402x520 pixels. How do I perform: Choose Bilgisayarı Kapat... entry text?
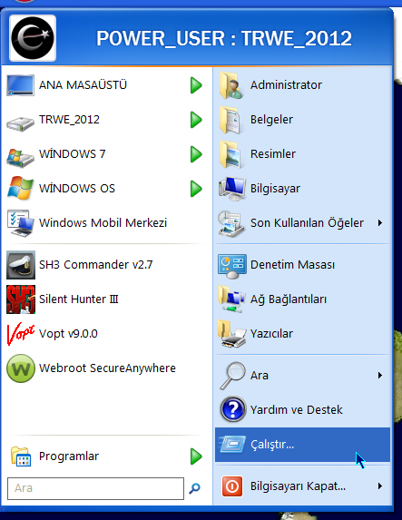pos(298,486)
